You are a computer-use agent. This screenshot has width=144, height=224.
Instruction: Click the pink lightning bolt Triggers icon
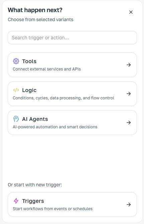coord(16,201)
